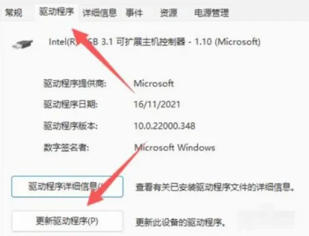Select the Microsoft Windows signer value

(x=174, y=148)
